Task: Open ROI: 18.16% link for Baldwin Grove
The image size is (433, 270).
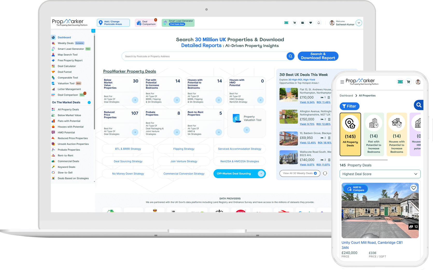Action: point(325,143)
